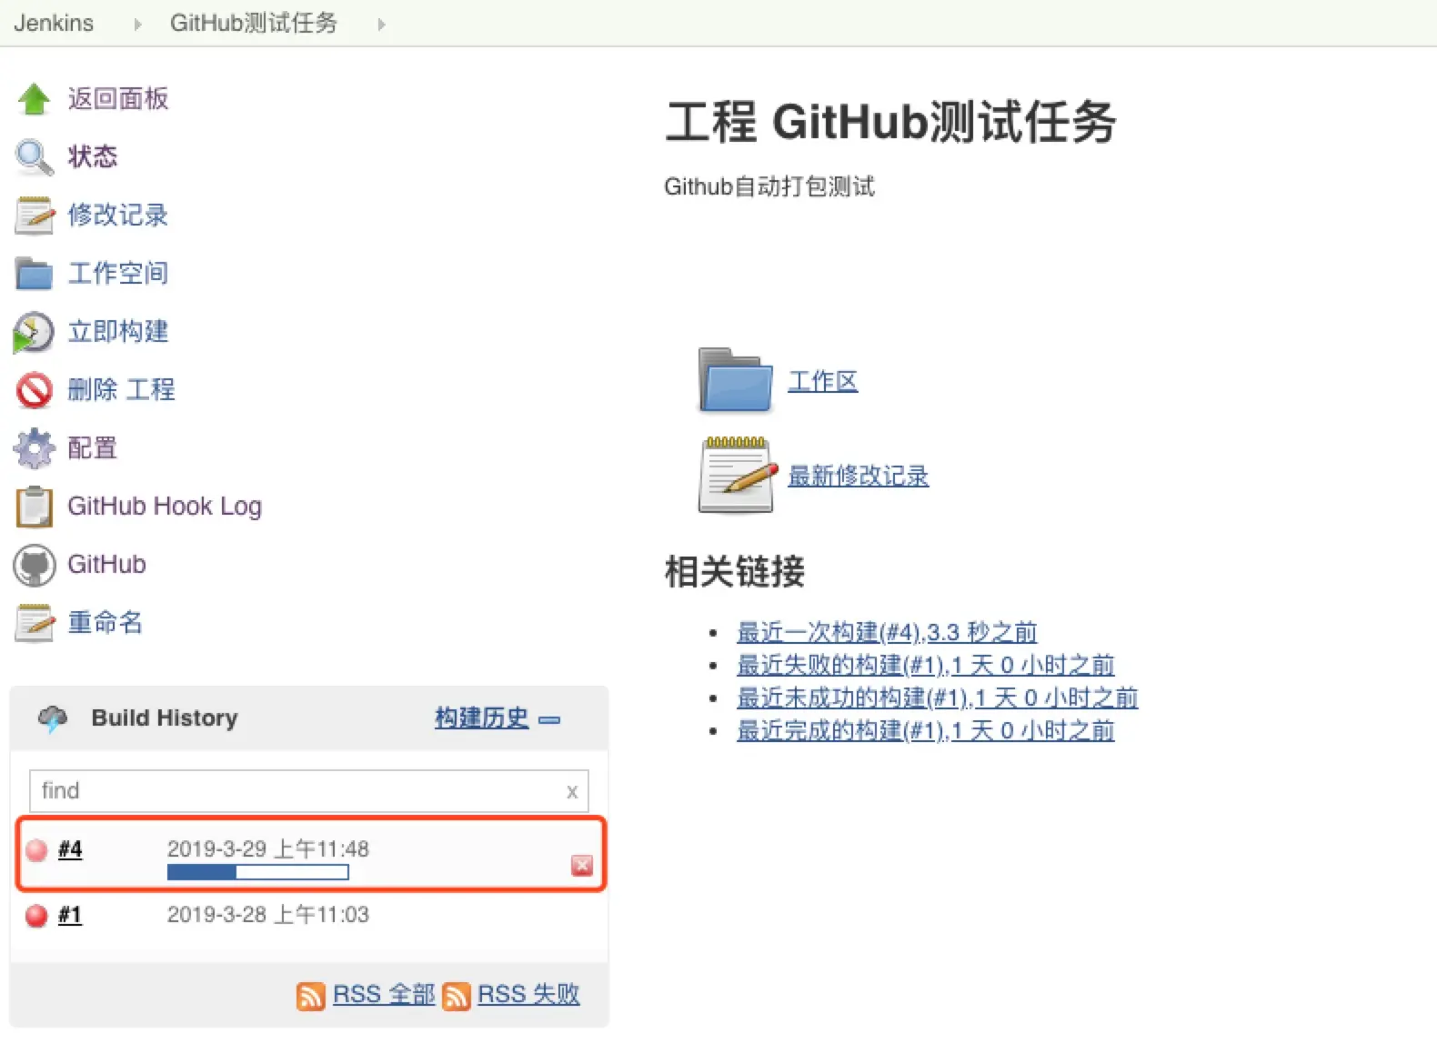1437x1044 pixels.
Task: Click the RSS feed icon for RSS 失败
Action: click(457, 997)
